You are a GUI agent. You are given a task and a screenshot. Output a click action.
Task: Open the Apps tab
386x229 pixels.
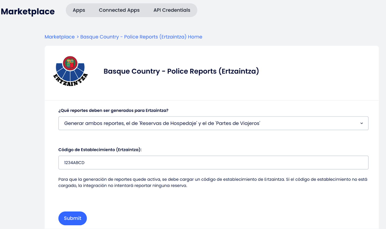pos(79,10)
